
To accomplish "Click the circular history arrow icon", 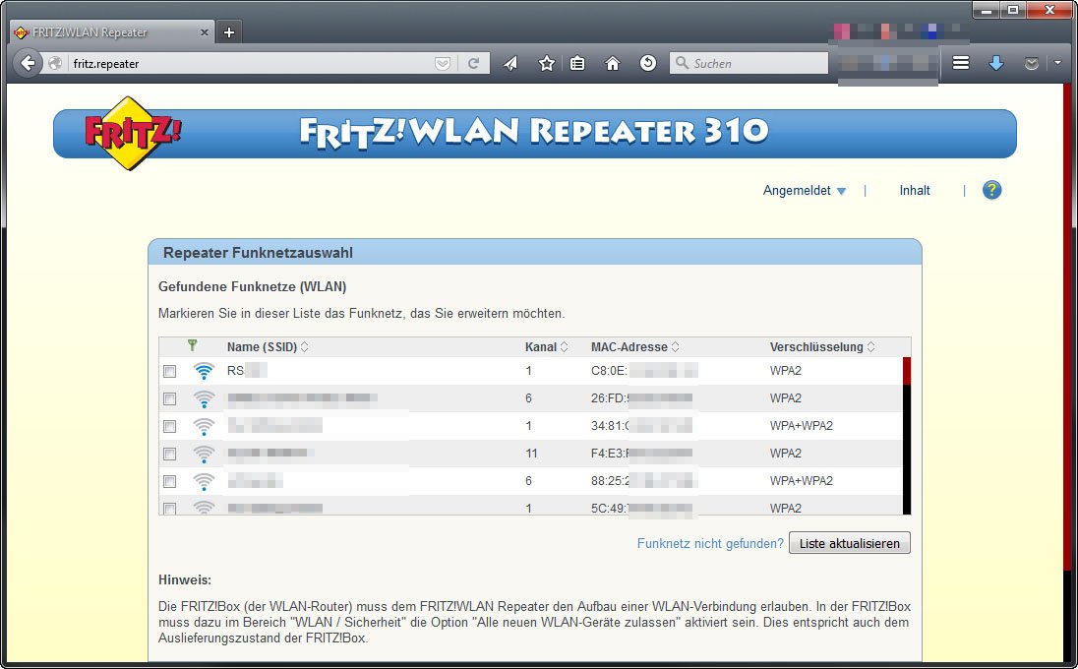I will point(647,63).
